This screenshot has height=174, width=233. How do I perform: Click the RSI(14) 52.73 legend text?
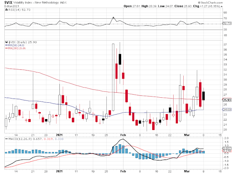click(19, 10)
